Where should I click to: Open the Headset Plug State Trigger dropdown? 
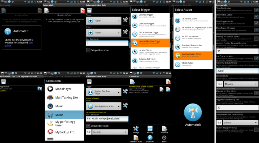point(104,92)
